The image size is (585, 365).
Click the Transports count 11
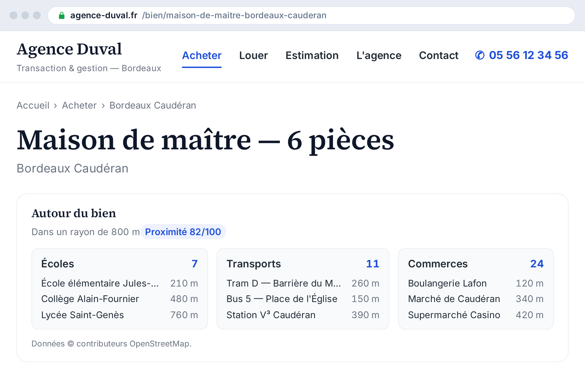tap(373, 264)
